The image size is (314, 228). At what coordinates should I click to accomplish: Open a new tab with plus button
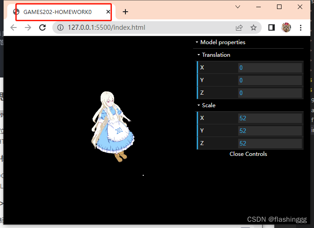tap(125, 12)
